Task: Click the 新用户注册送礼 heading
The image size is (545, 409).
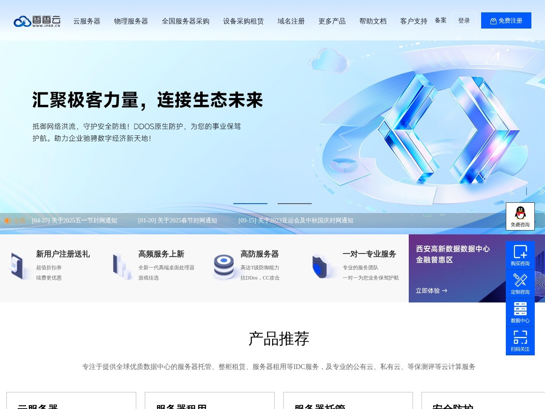Action: [63, 254]
